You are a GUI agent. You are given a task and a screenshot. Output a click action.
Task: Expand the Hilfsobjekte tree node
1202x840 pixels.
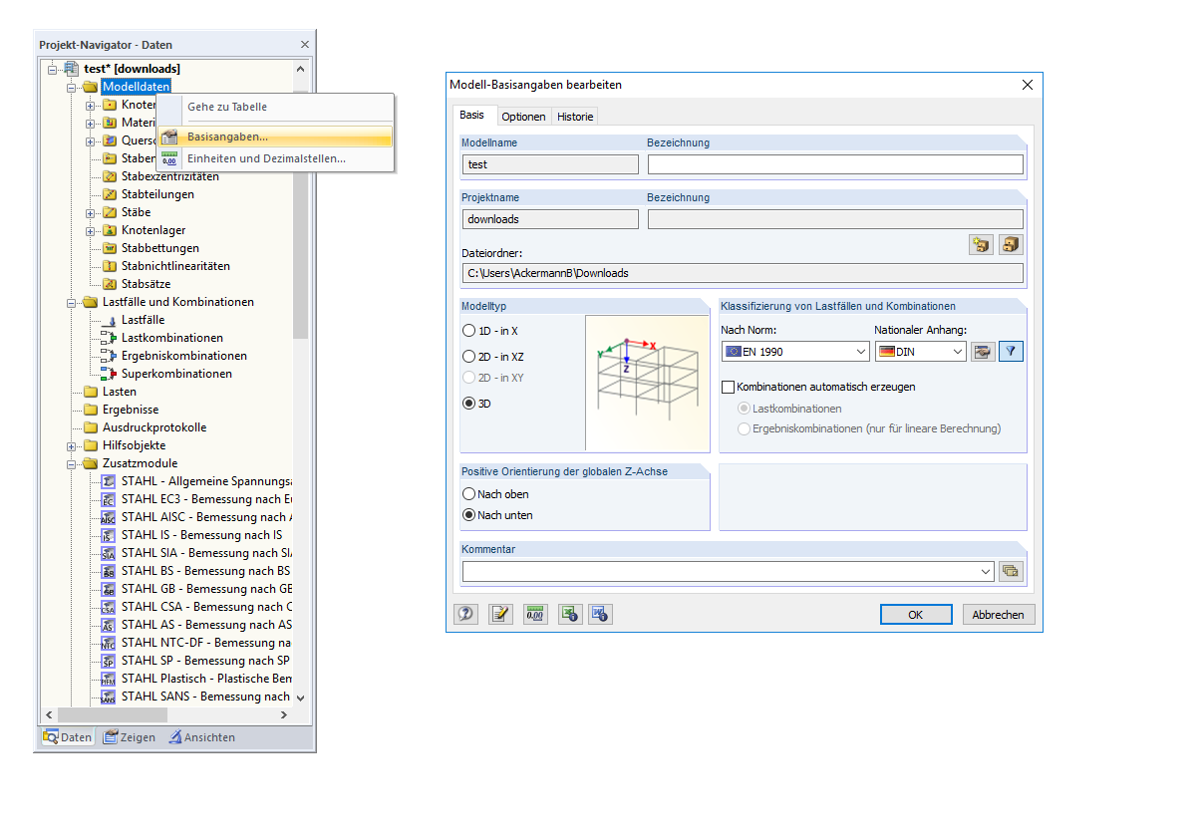coord(72,445)
